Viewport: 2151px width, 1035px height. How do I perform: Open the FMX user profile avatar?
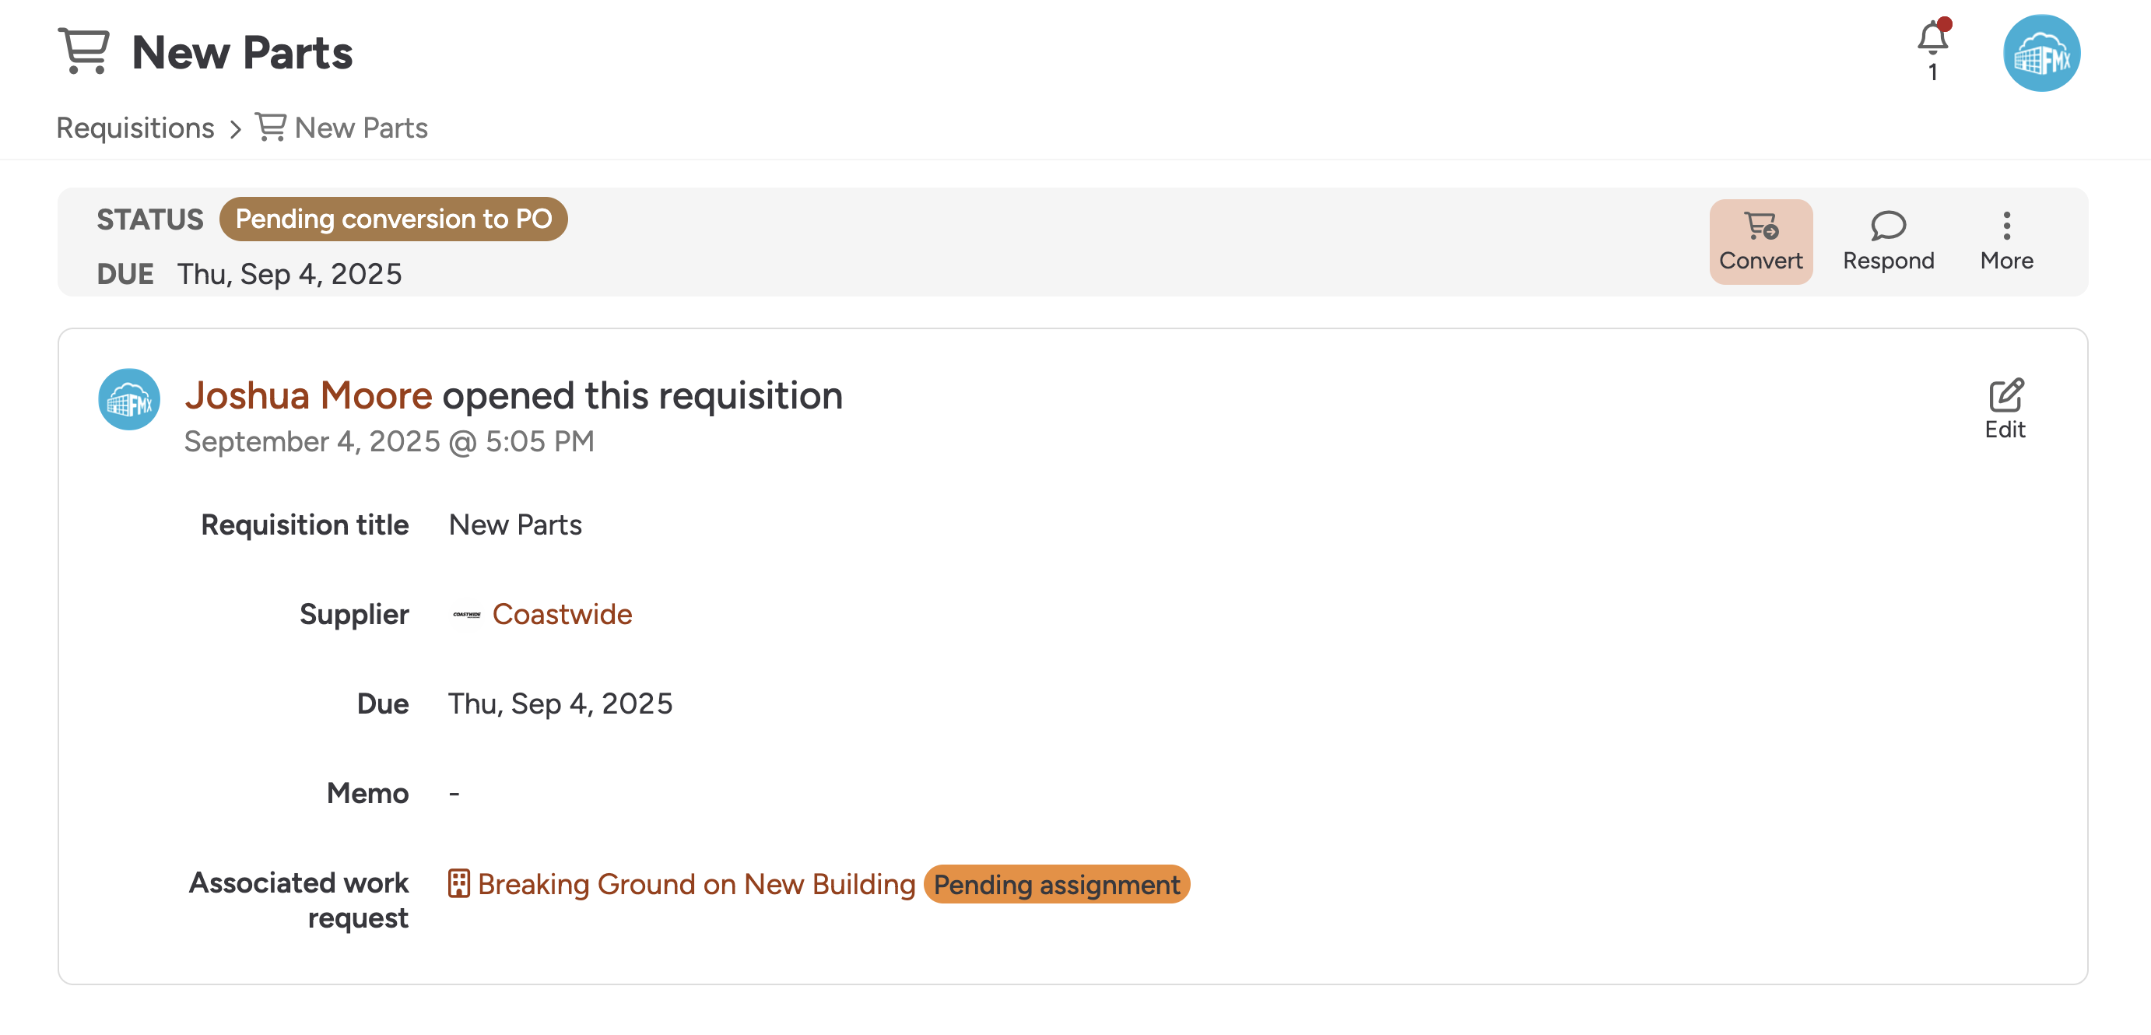coord(2041,53)
